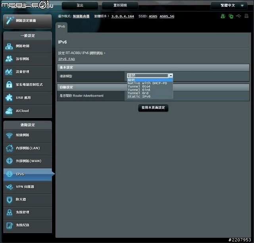Click the connection type dropdown arrow

pos(171,75)
